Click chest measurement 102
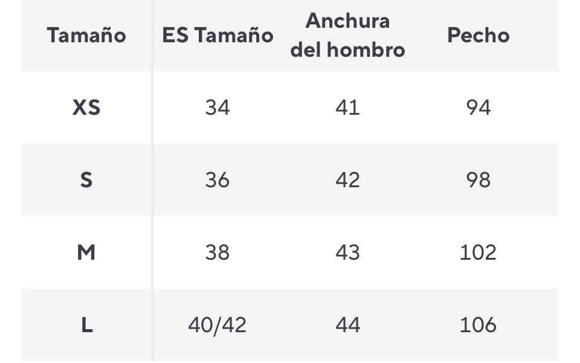The width and height of the screenshot is (580, 363). coord(478,252)
